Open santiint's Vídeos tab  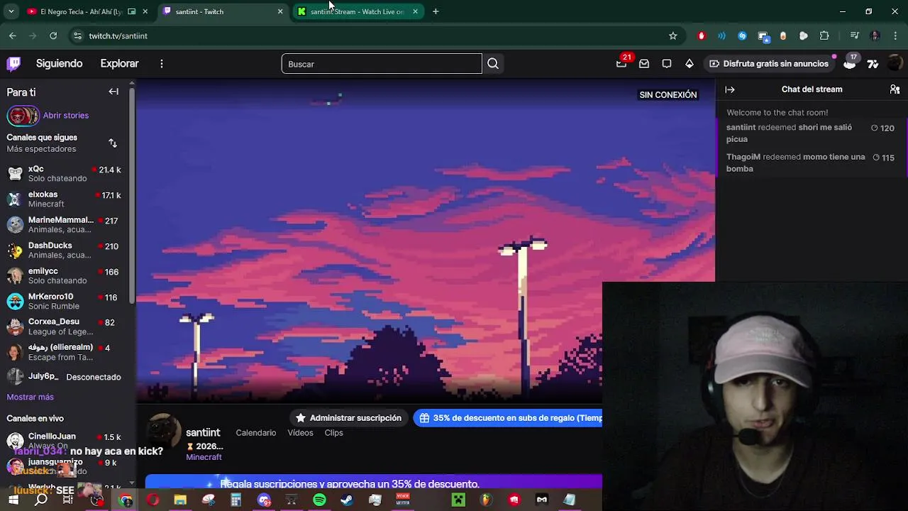[300, 433]
